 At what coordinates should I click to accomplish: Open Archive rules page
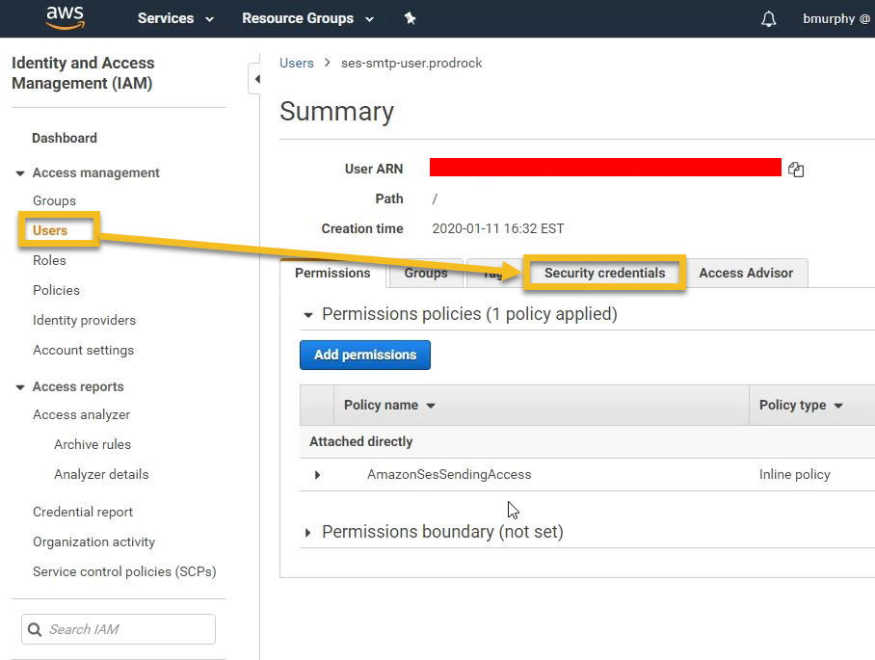[93, 444]
